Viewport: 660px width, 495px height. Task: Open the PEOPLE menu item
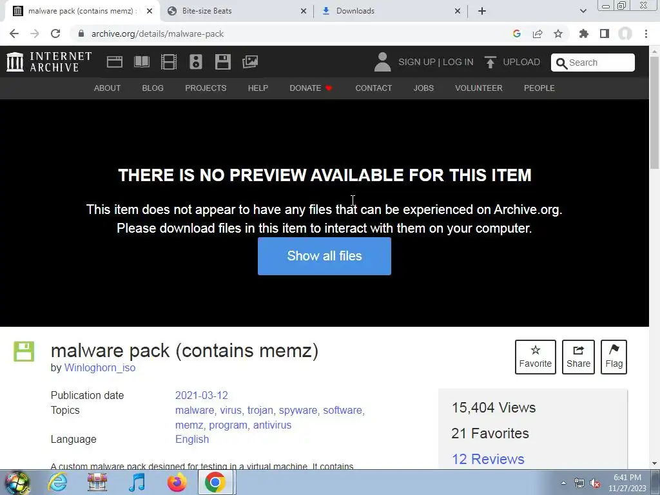tap(539, 88)
